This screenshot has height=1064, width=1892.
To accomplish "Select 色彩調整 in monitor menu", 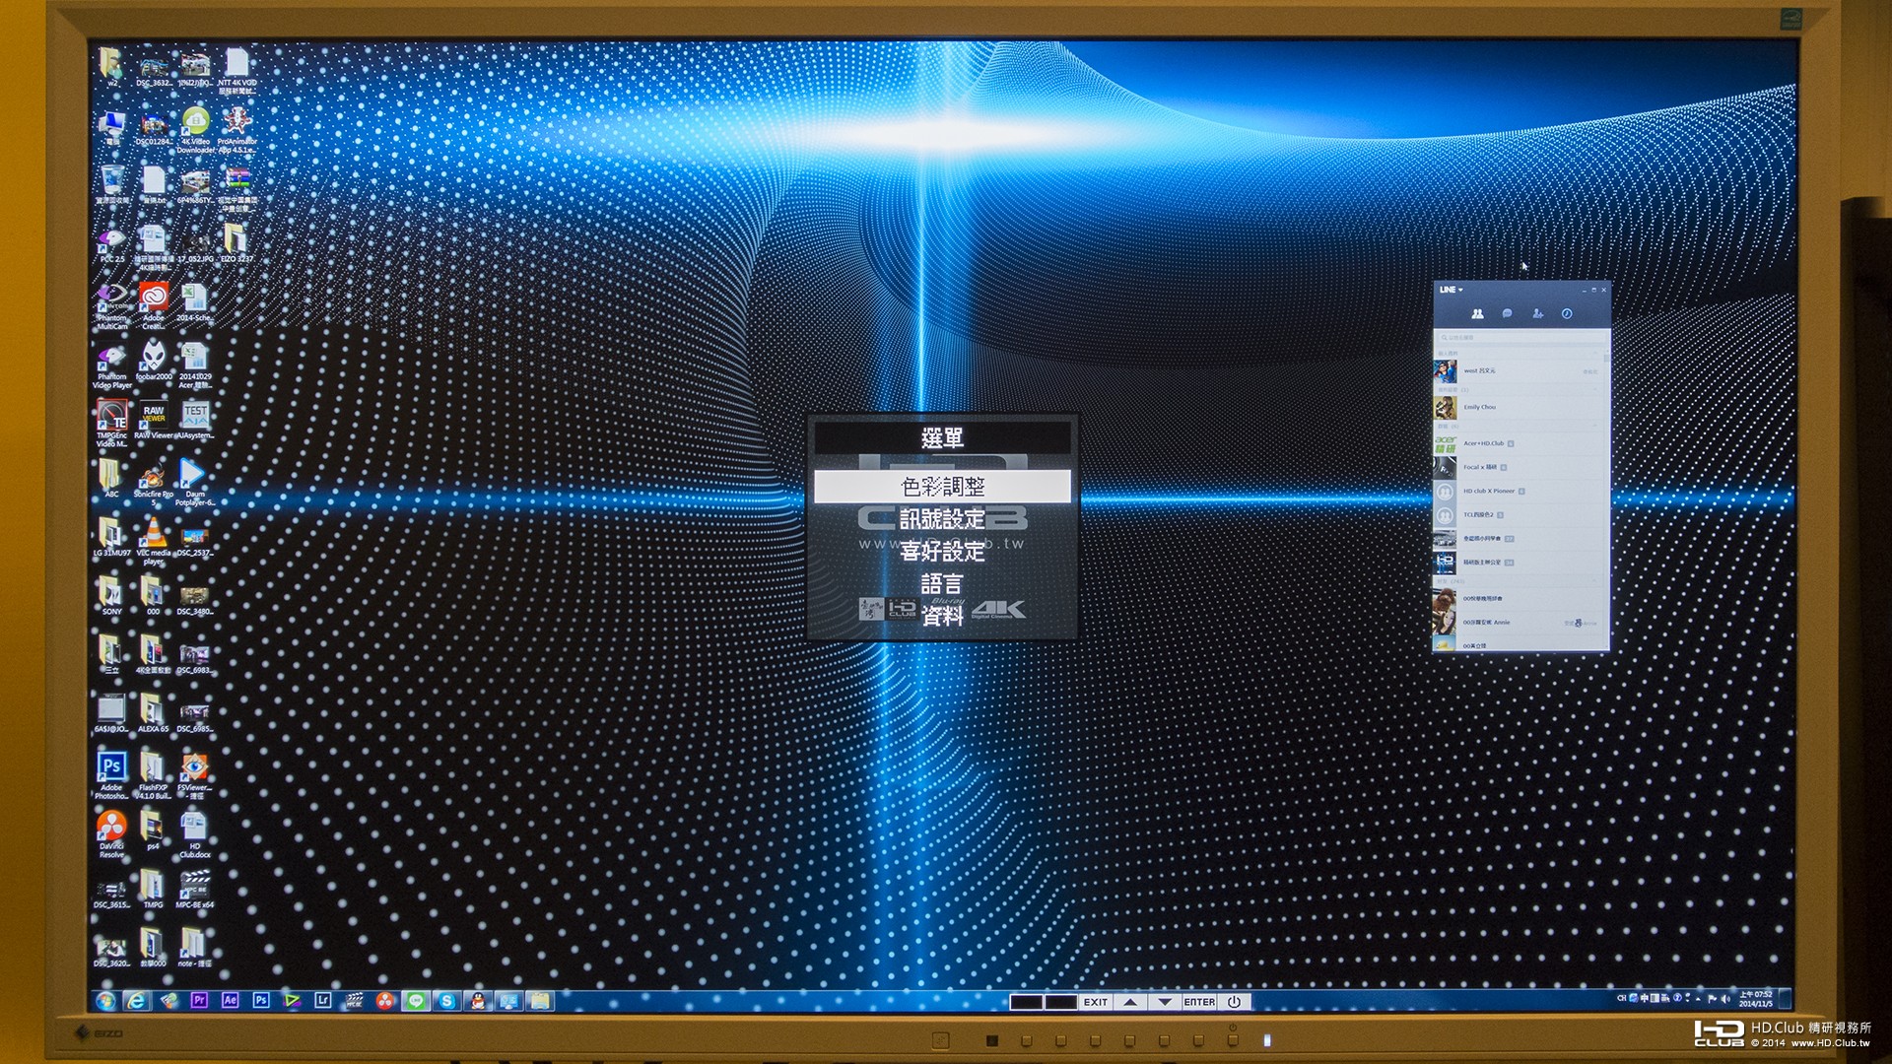I will 942,487.
